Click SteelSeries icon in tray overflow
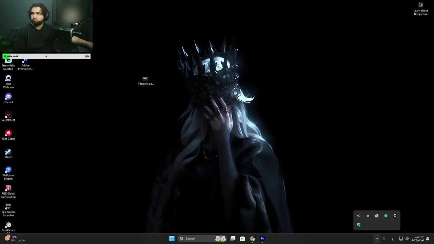The height and width of the screenshot is (244, 434). click(x=368, y=216)
